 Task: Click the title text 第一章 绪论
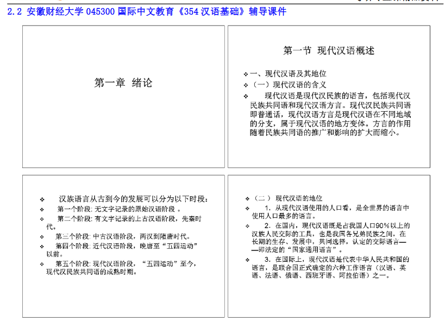coord(123,83)
